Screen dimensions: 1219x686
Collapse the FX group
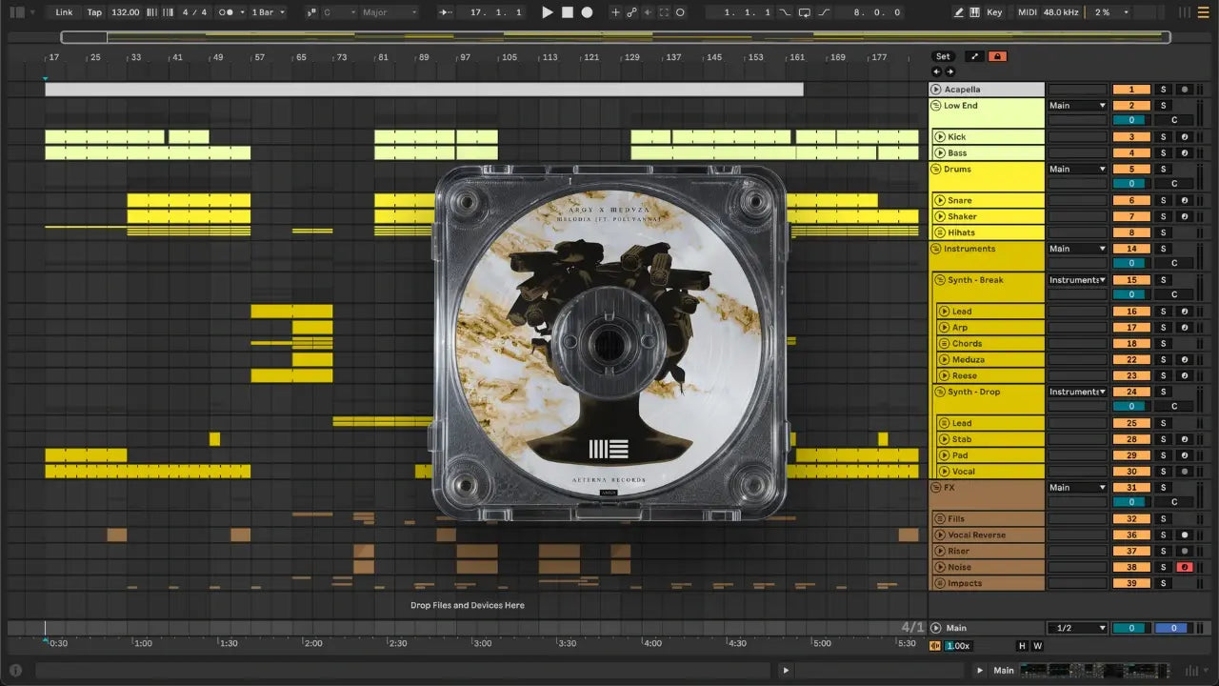click(x=935, y=488)
